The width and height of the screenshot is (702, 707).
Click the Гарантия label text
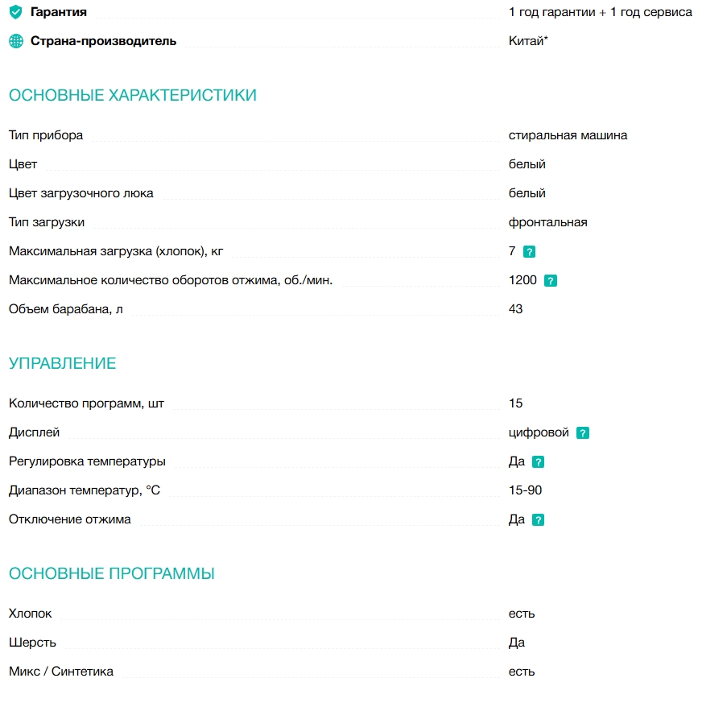click(59, 12)
